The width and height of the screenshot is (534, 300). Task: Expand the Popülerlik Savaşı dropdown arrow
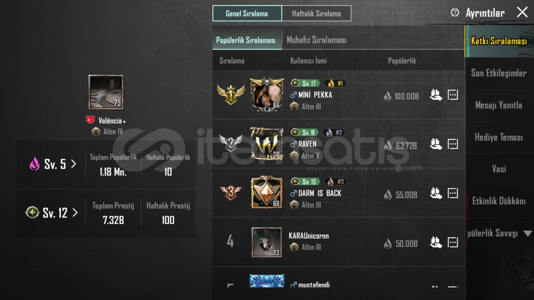pos(527,233)
